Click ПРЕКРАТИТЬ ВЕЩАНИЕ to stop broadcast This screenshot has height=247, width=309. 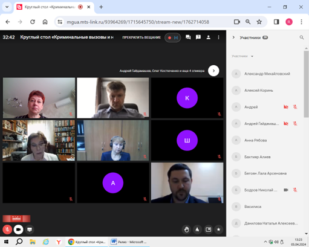click(141, 37)
